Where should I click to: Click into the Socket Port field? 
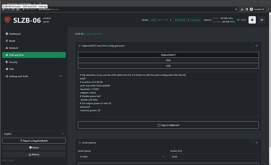coord(214,157)
